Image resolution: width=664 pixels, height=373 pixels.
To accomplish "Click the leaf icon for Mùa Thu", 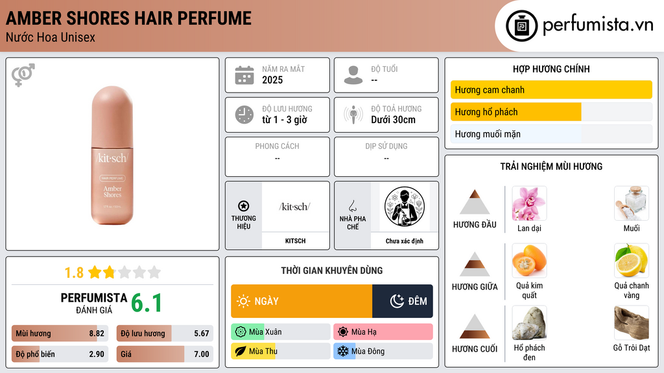I will 241,352.
